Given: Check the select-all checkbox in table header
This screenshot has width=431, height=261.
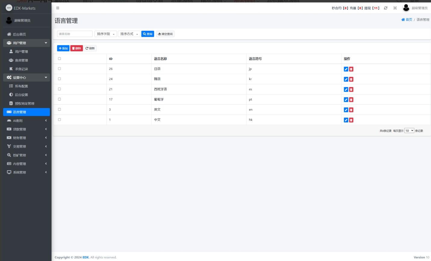Looking at the screenshot, I should pos(59,59).
